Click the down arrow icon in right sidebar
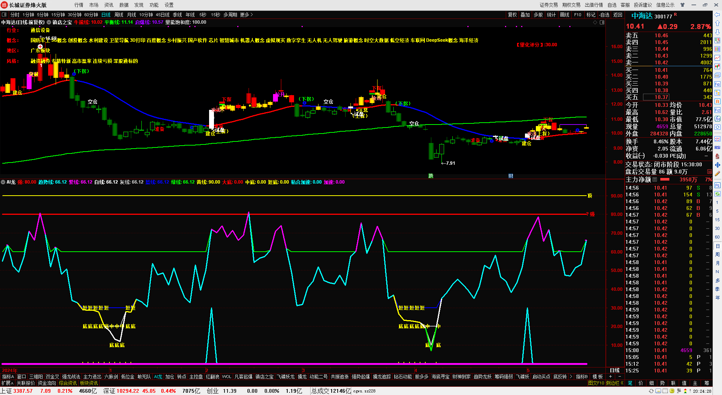722x395 pixels. [717, 32]
